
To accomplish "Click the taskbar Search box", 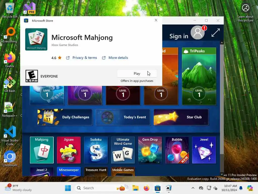I will coord(102,188).
